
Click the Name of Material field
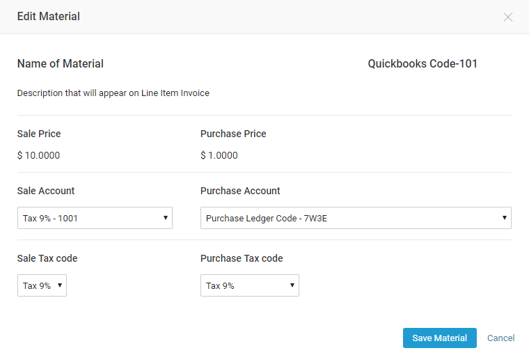pyautogui.click(x=61, y=64)
